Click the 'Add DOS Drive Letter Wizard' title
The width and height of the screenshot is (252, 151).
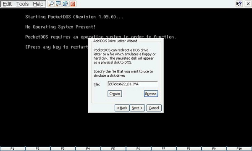tap(115, 41)
